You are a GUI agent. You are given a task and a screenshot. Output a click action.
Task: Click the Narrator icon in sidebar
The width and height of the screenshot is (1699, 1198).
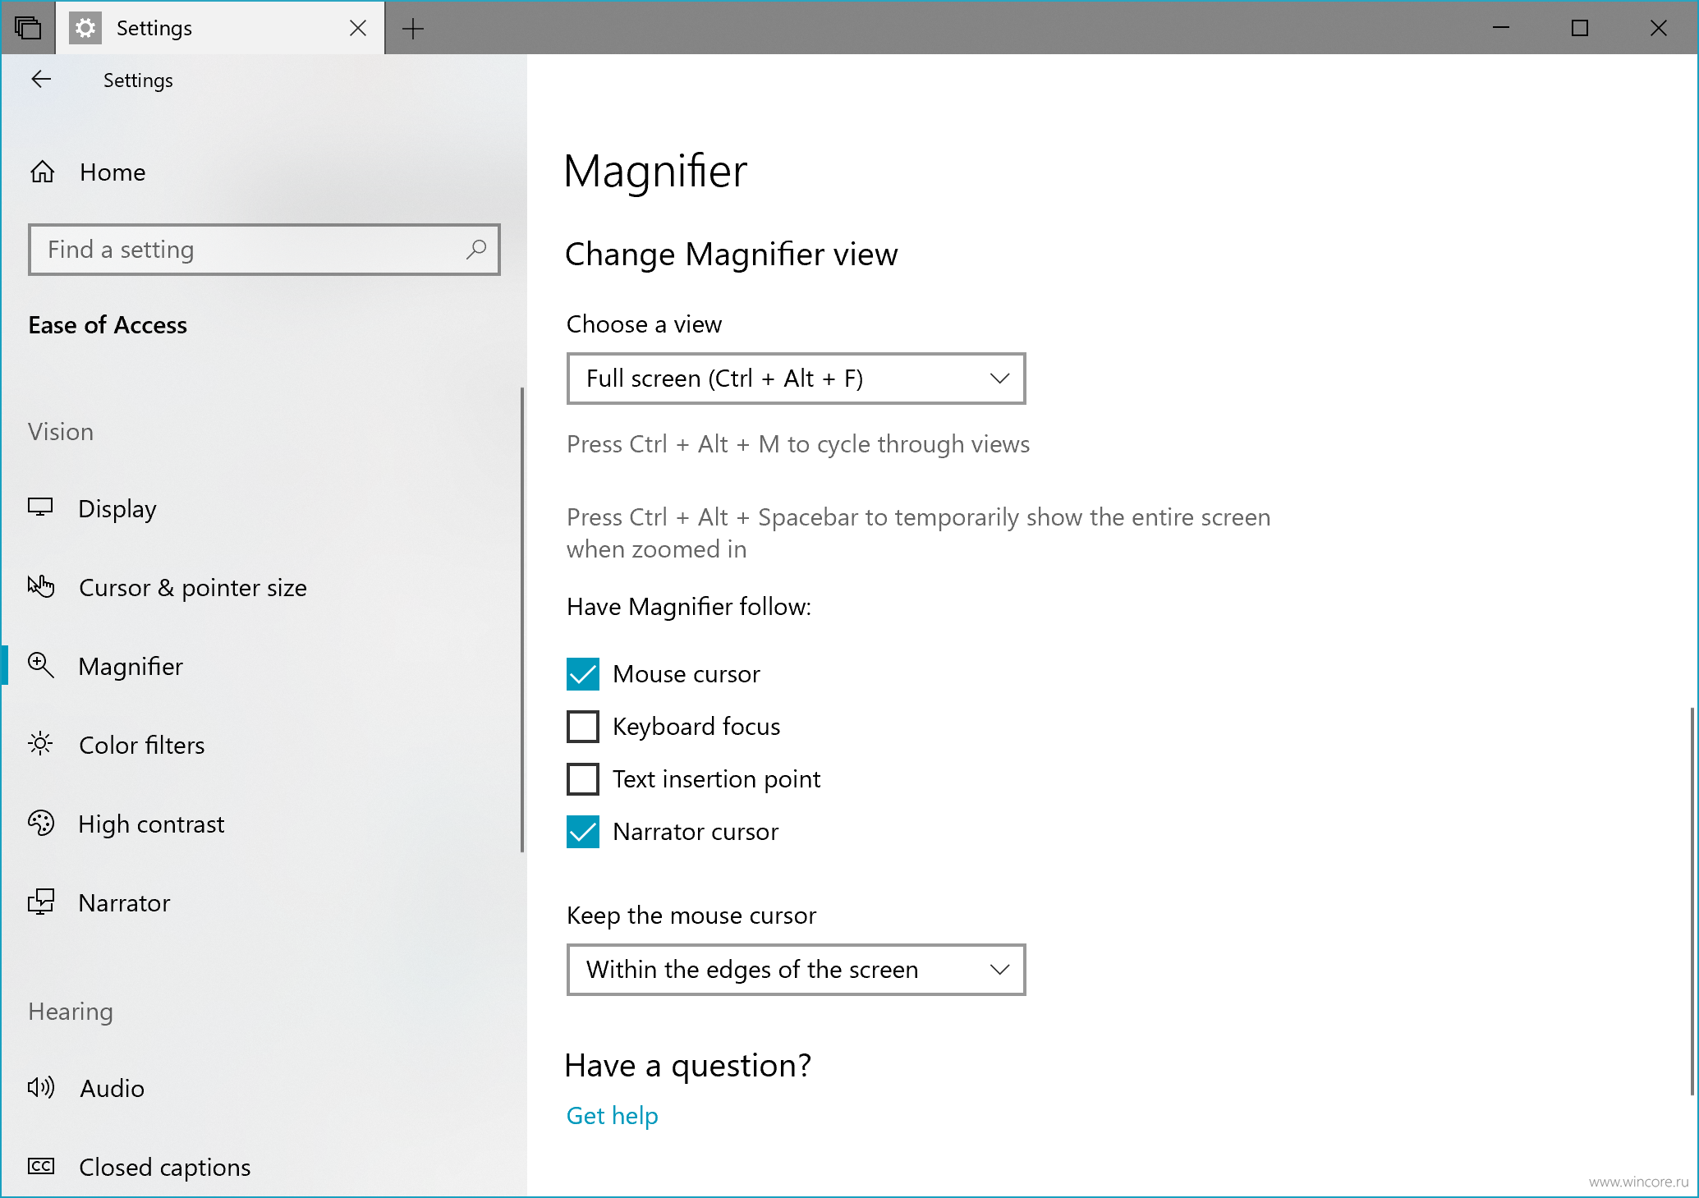41,902
